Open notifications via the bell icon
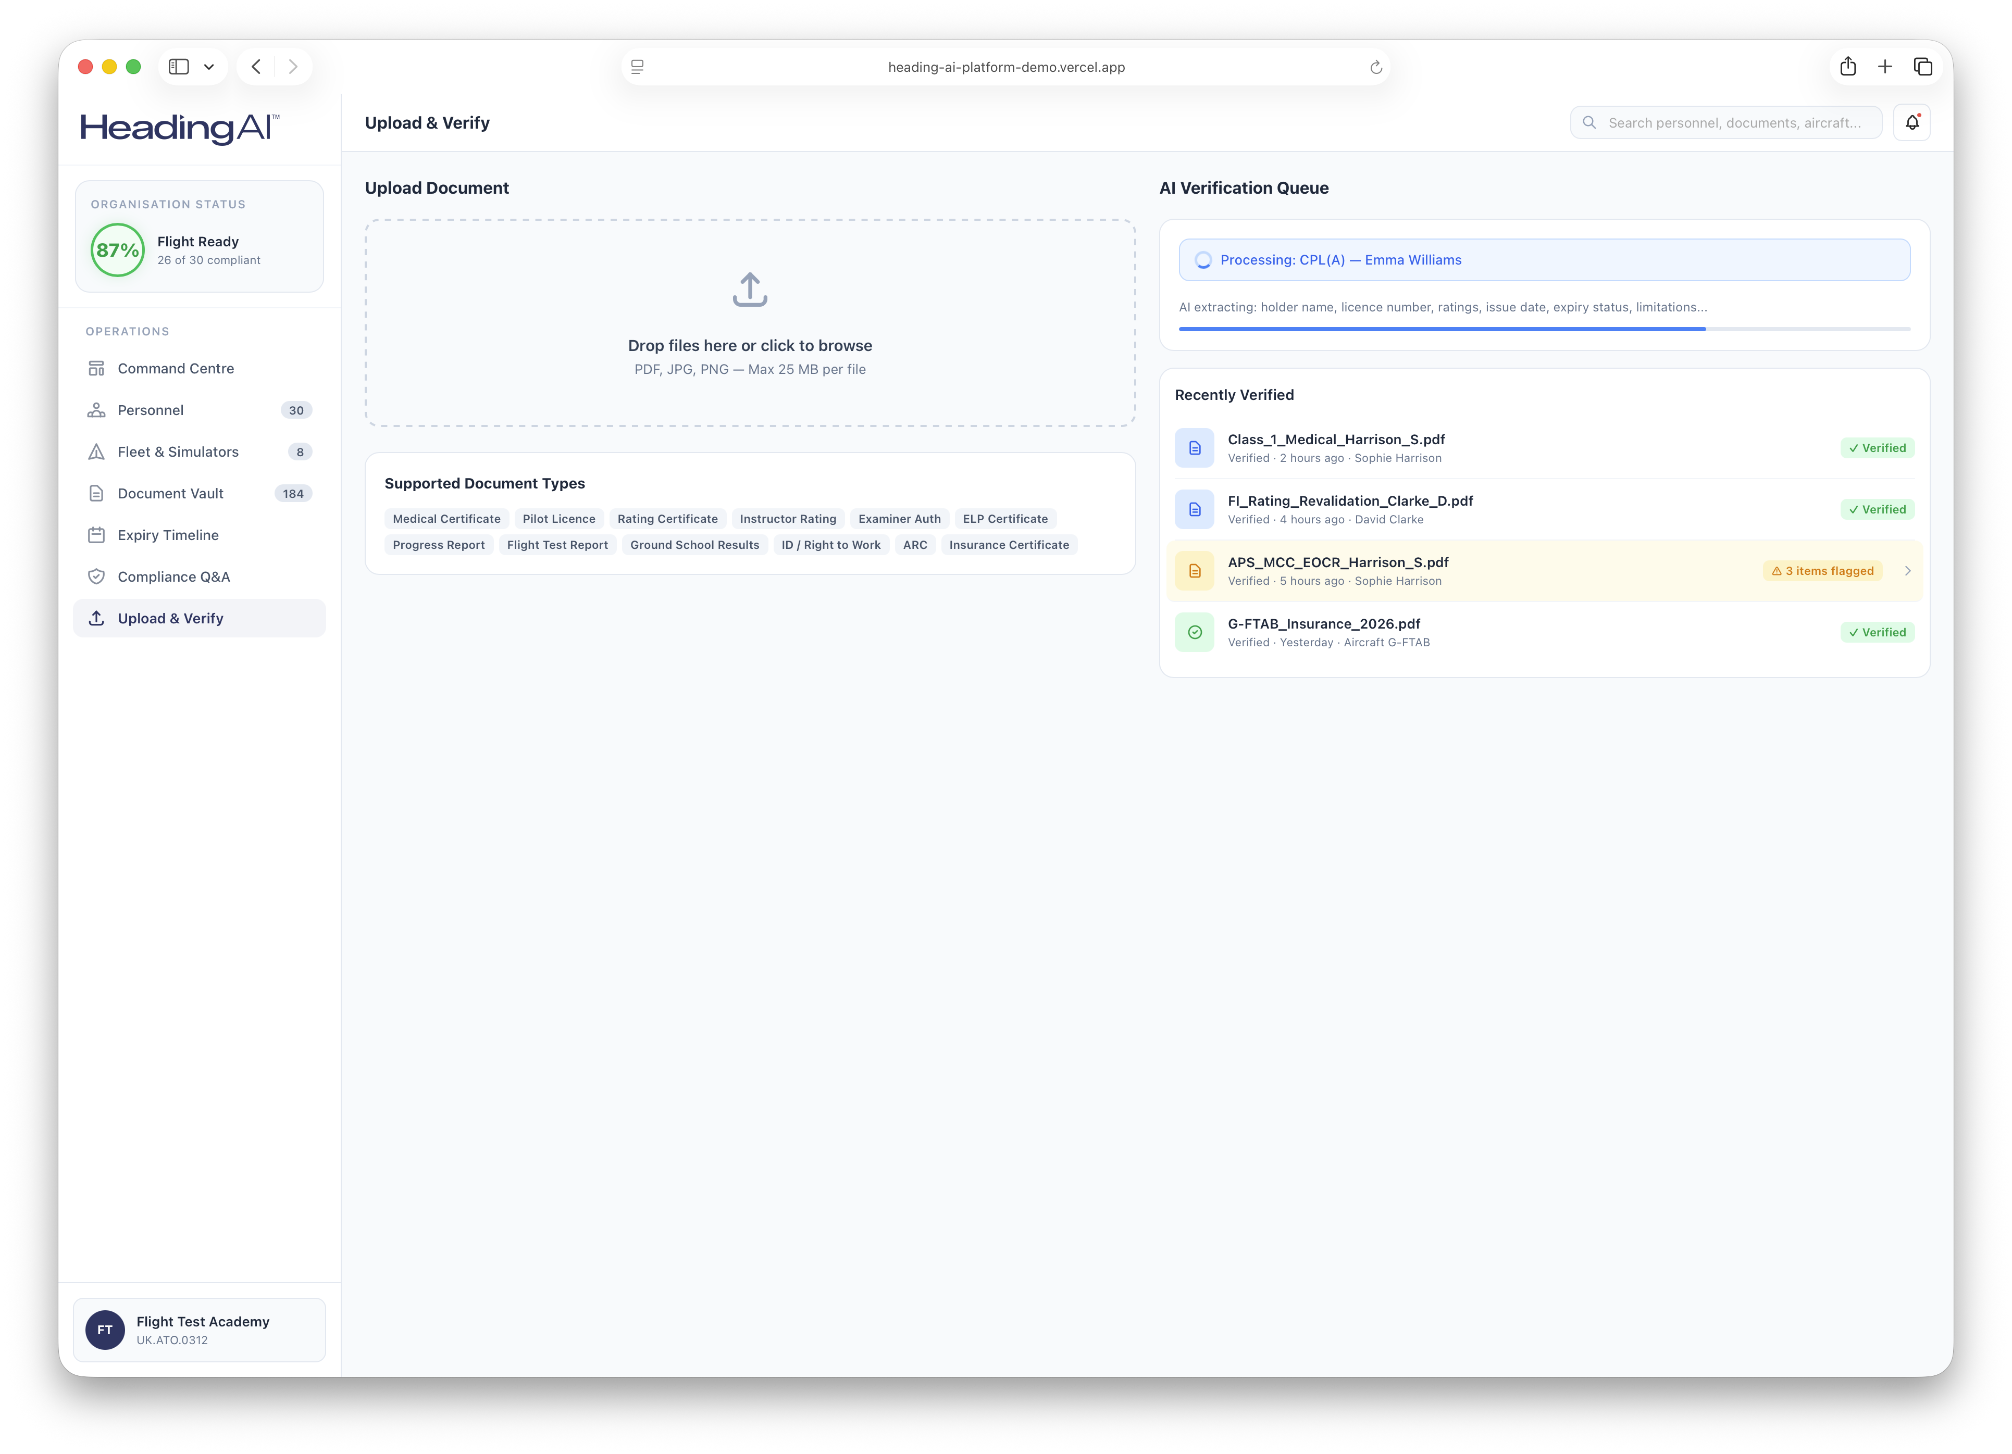This screenshot has height=1454, width=2012. 1912,121
